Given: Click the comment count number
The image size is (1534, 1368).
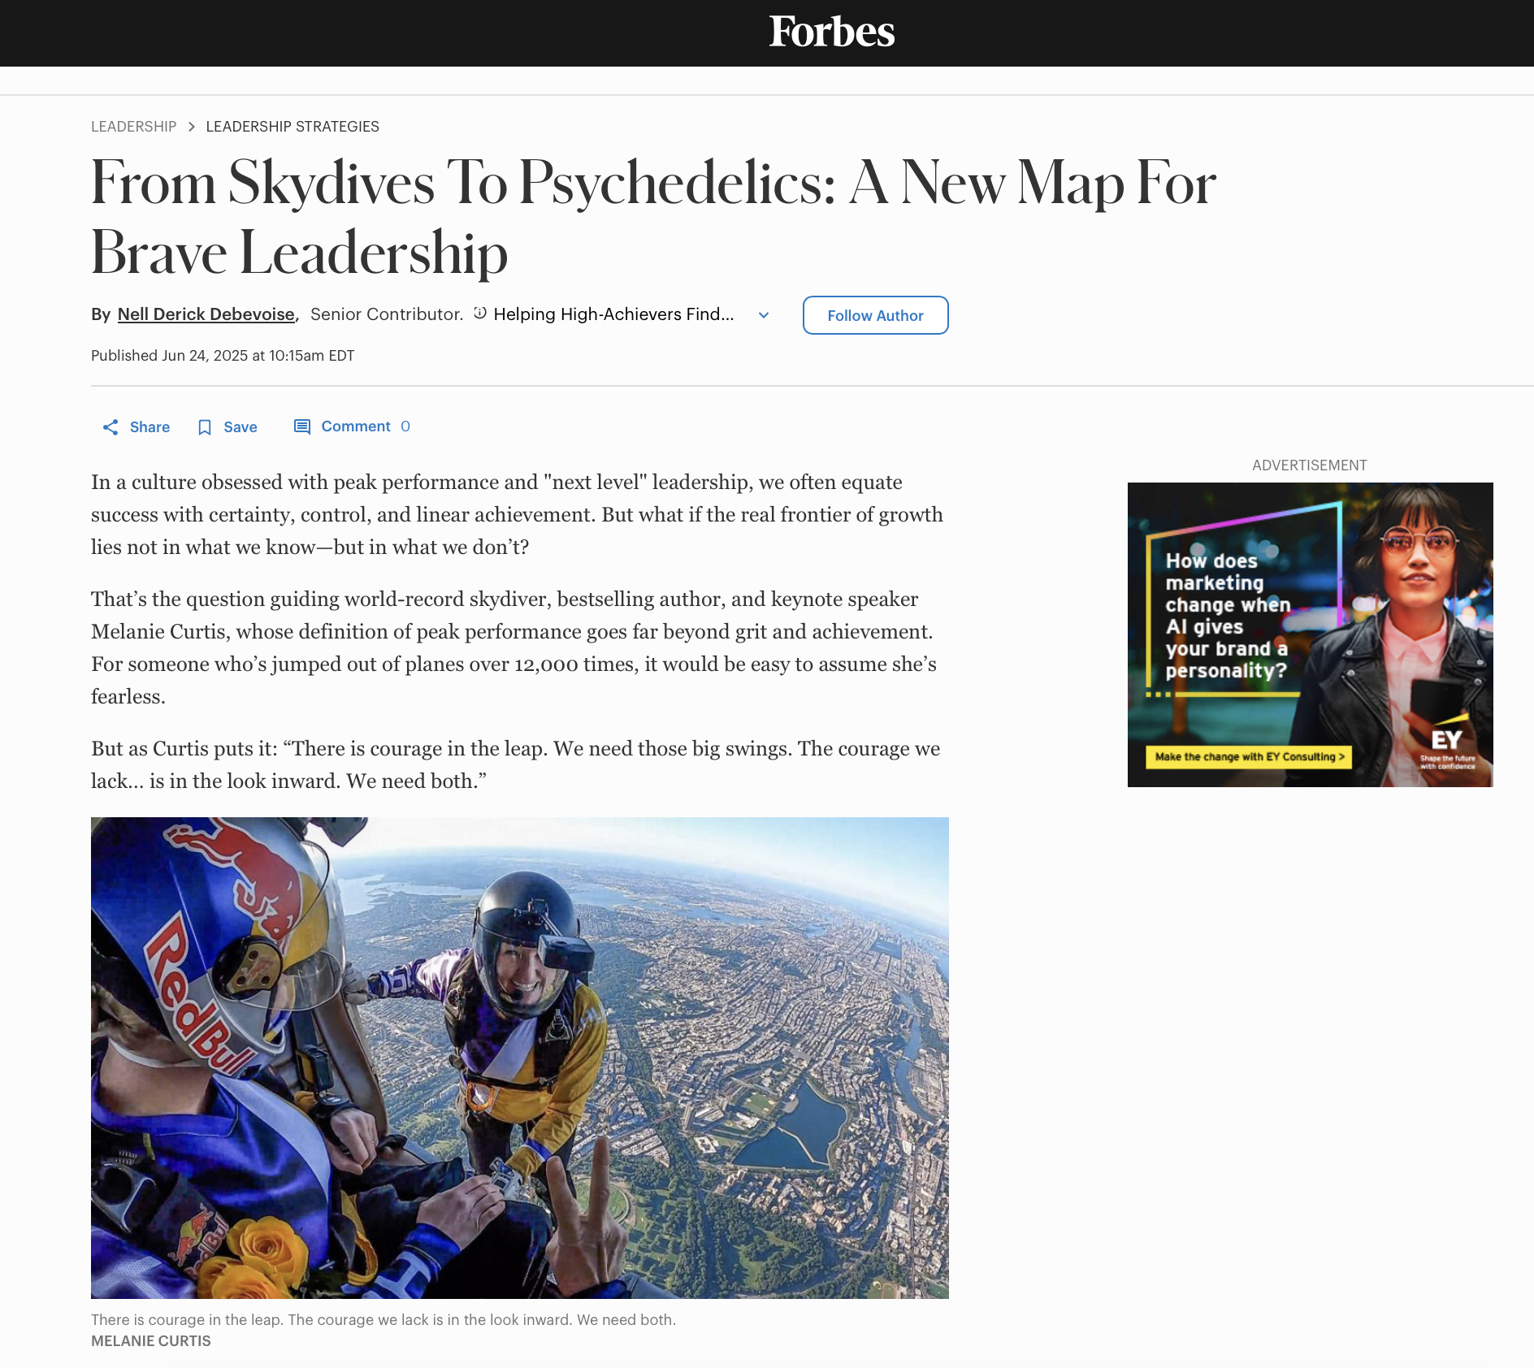Looking at the screenshot, I should (405, 426).
